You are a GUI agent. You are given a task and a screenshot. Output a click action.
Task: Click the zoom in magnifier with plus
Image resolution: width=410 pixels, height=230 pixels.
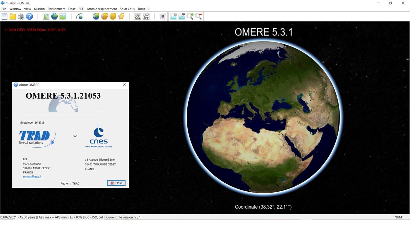pyautogui.click(x=190, y=16)
